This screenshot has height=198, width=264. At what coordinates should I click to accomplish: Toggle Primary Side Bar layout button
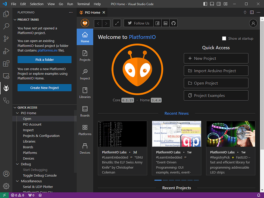[205, 4]
